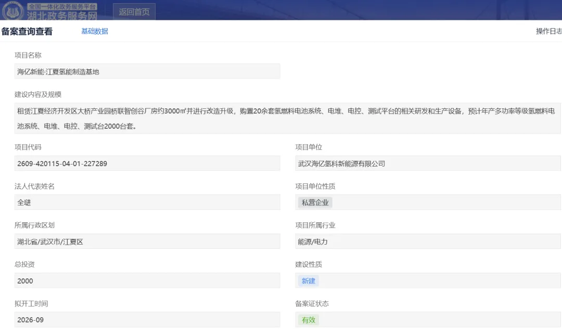
Task: Click the 备案证状态 label
Action: [312, 303]
